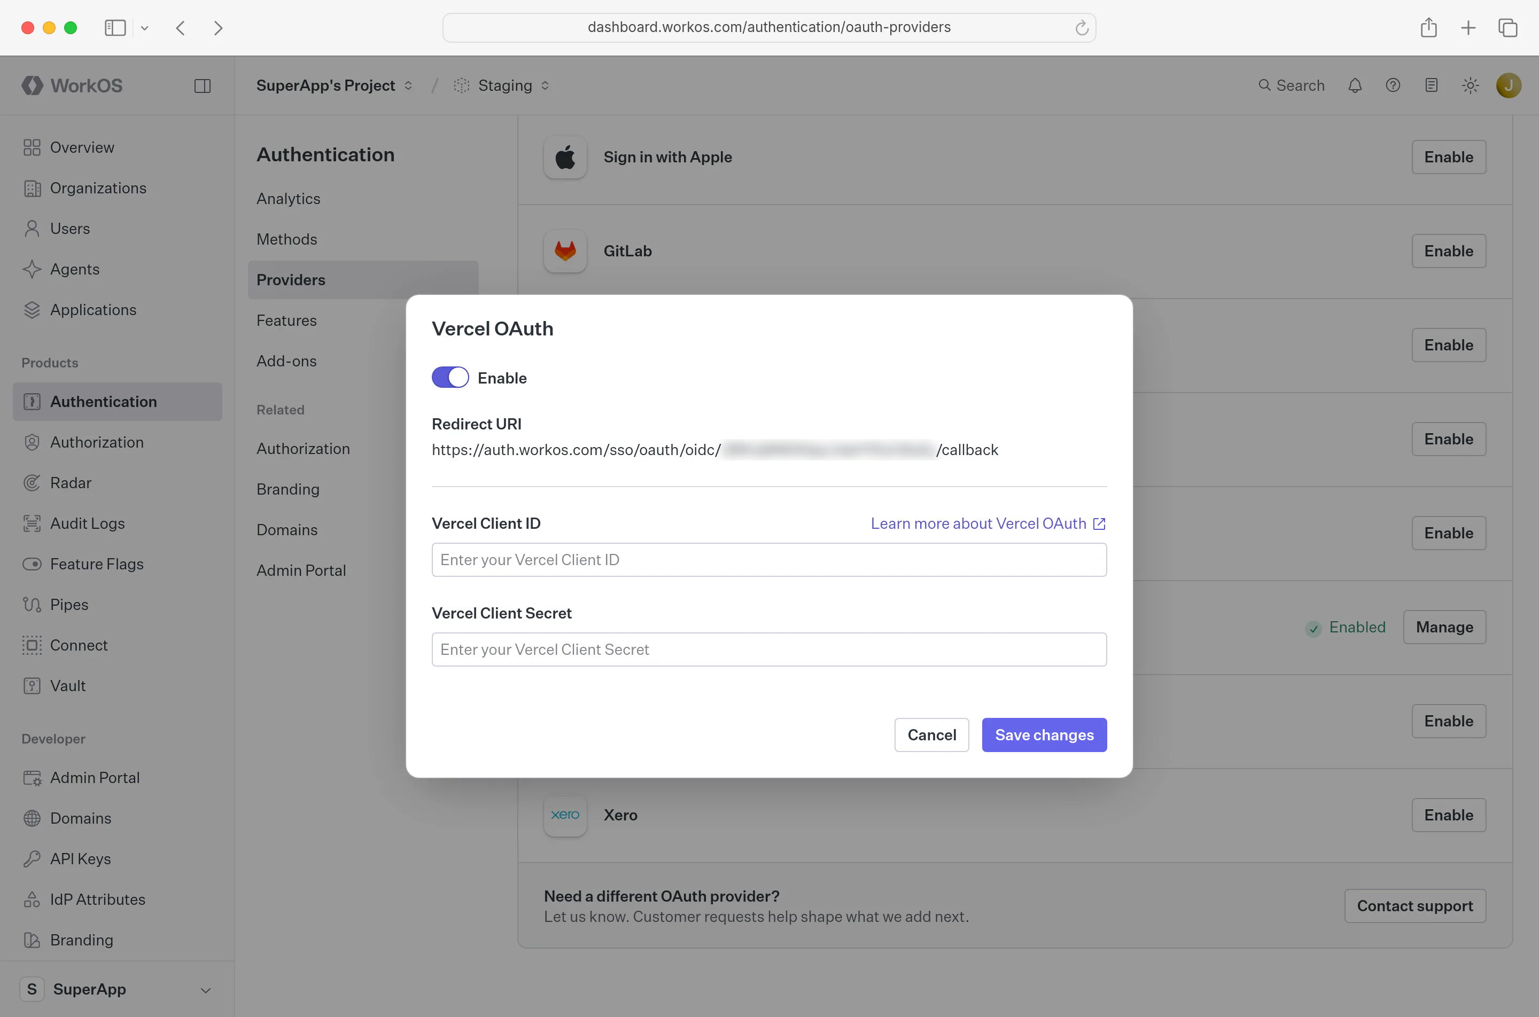Expand the SuperApp workspace menu at bottom

(117, 989)
